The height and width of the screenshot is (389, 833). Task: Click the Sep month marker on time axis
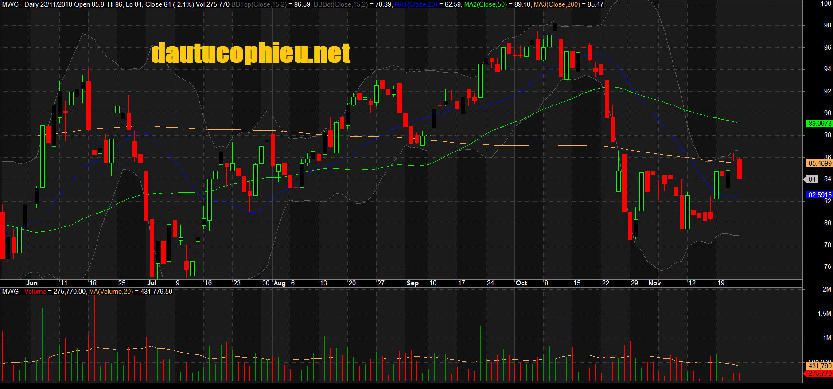413,283
